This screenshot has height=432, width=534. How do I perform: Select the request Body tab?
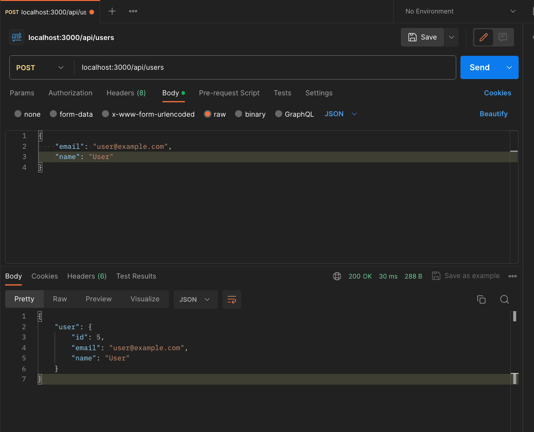coord(173,93)
